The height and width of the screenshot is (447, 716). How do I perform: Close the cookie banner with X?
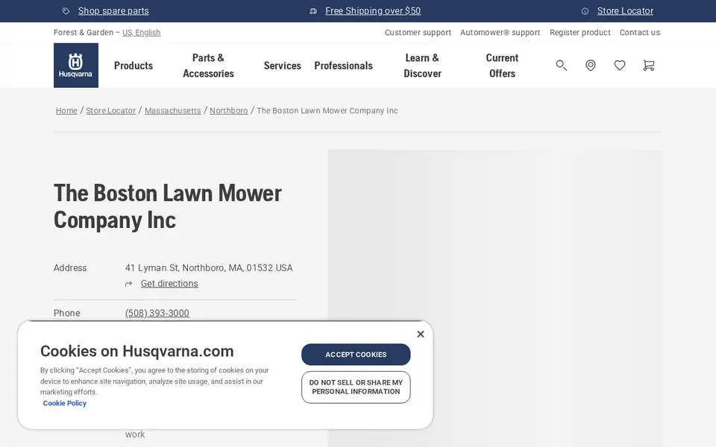421,334
